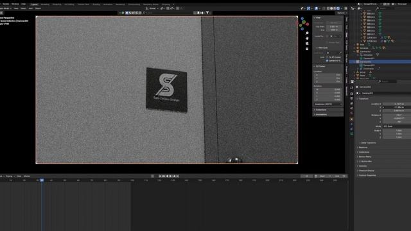Expand the Delta Transform section
Image resolution: width=411 pixels, height=231 pixels.
click(x=368, y=142)
